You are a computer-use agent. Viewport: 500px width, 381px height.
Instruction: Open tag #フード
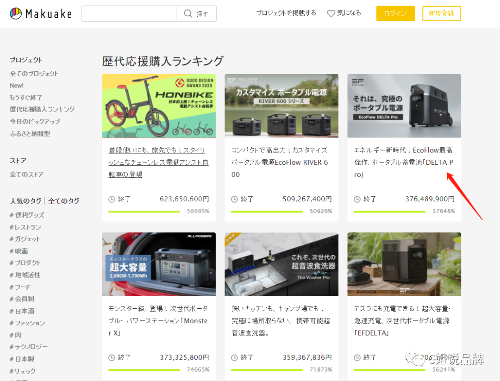point(20,287)
